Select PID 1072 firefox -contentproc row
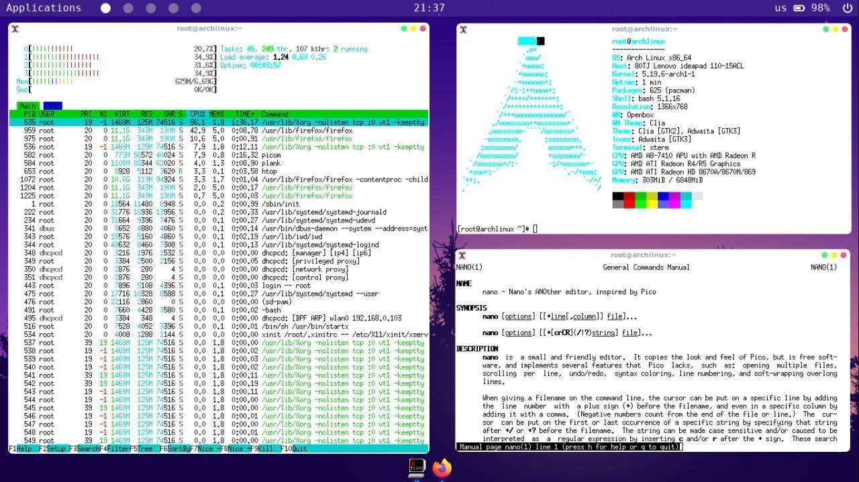The height and width of the screenshot is (482, 859). click(x=218, y=180)
